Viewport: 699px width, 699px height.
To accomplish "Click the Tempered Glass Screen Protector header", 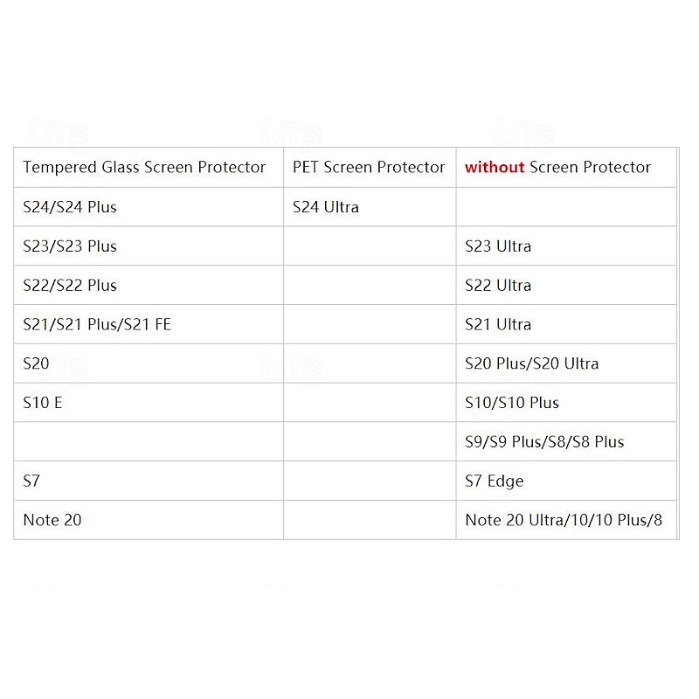I will tap(144, 167).
